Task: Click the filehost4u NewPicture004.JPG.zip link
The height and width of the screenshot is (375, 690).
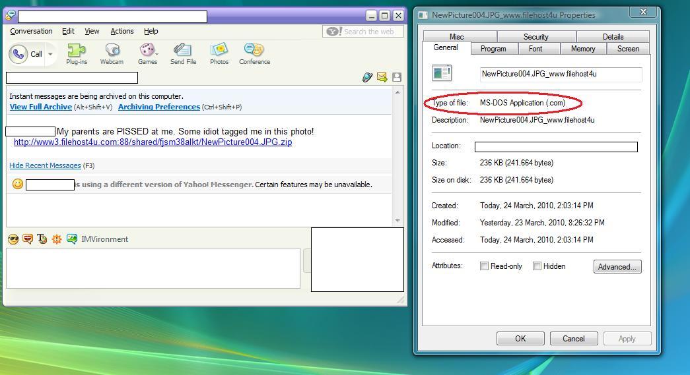Action: [153, 142]
